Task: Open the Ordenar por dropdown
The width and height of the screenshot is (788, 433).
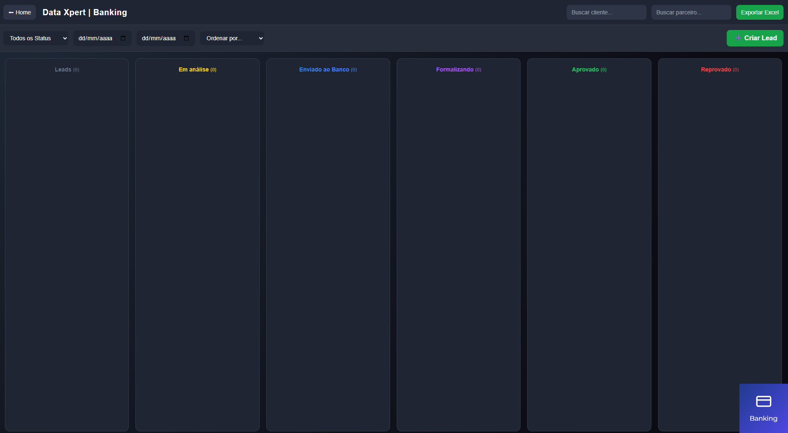Action: (232, 38)
